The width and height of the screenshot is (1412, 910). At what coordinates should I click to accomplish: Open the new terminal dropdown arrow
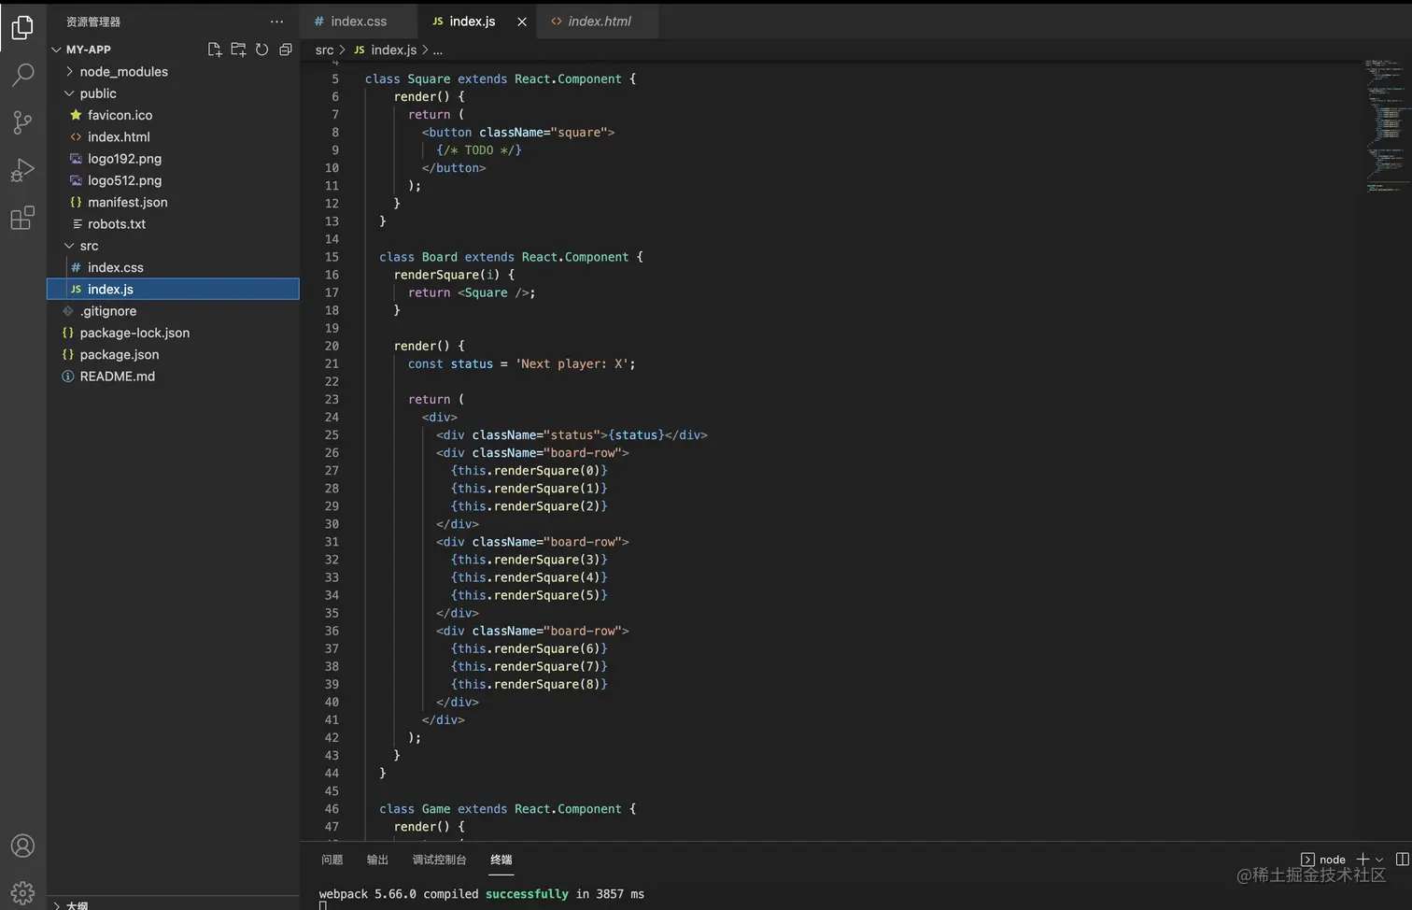[1379, 860]
